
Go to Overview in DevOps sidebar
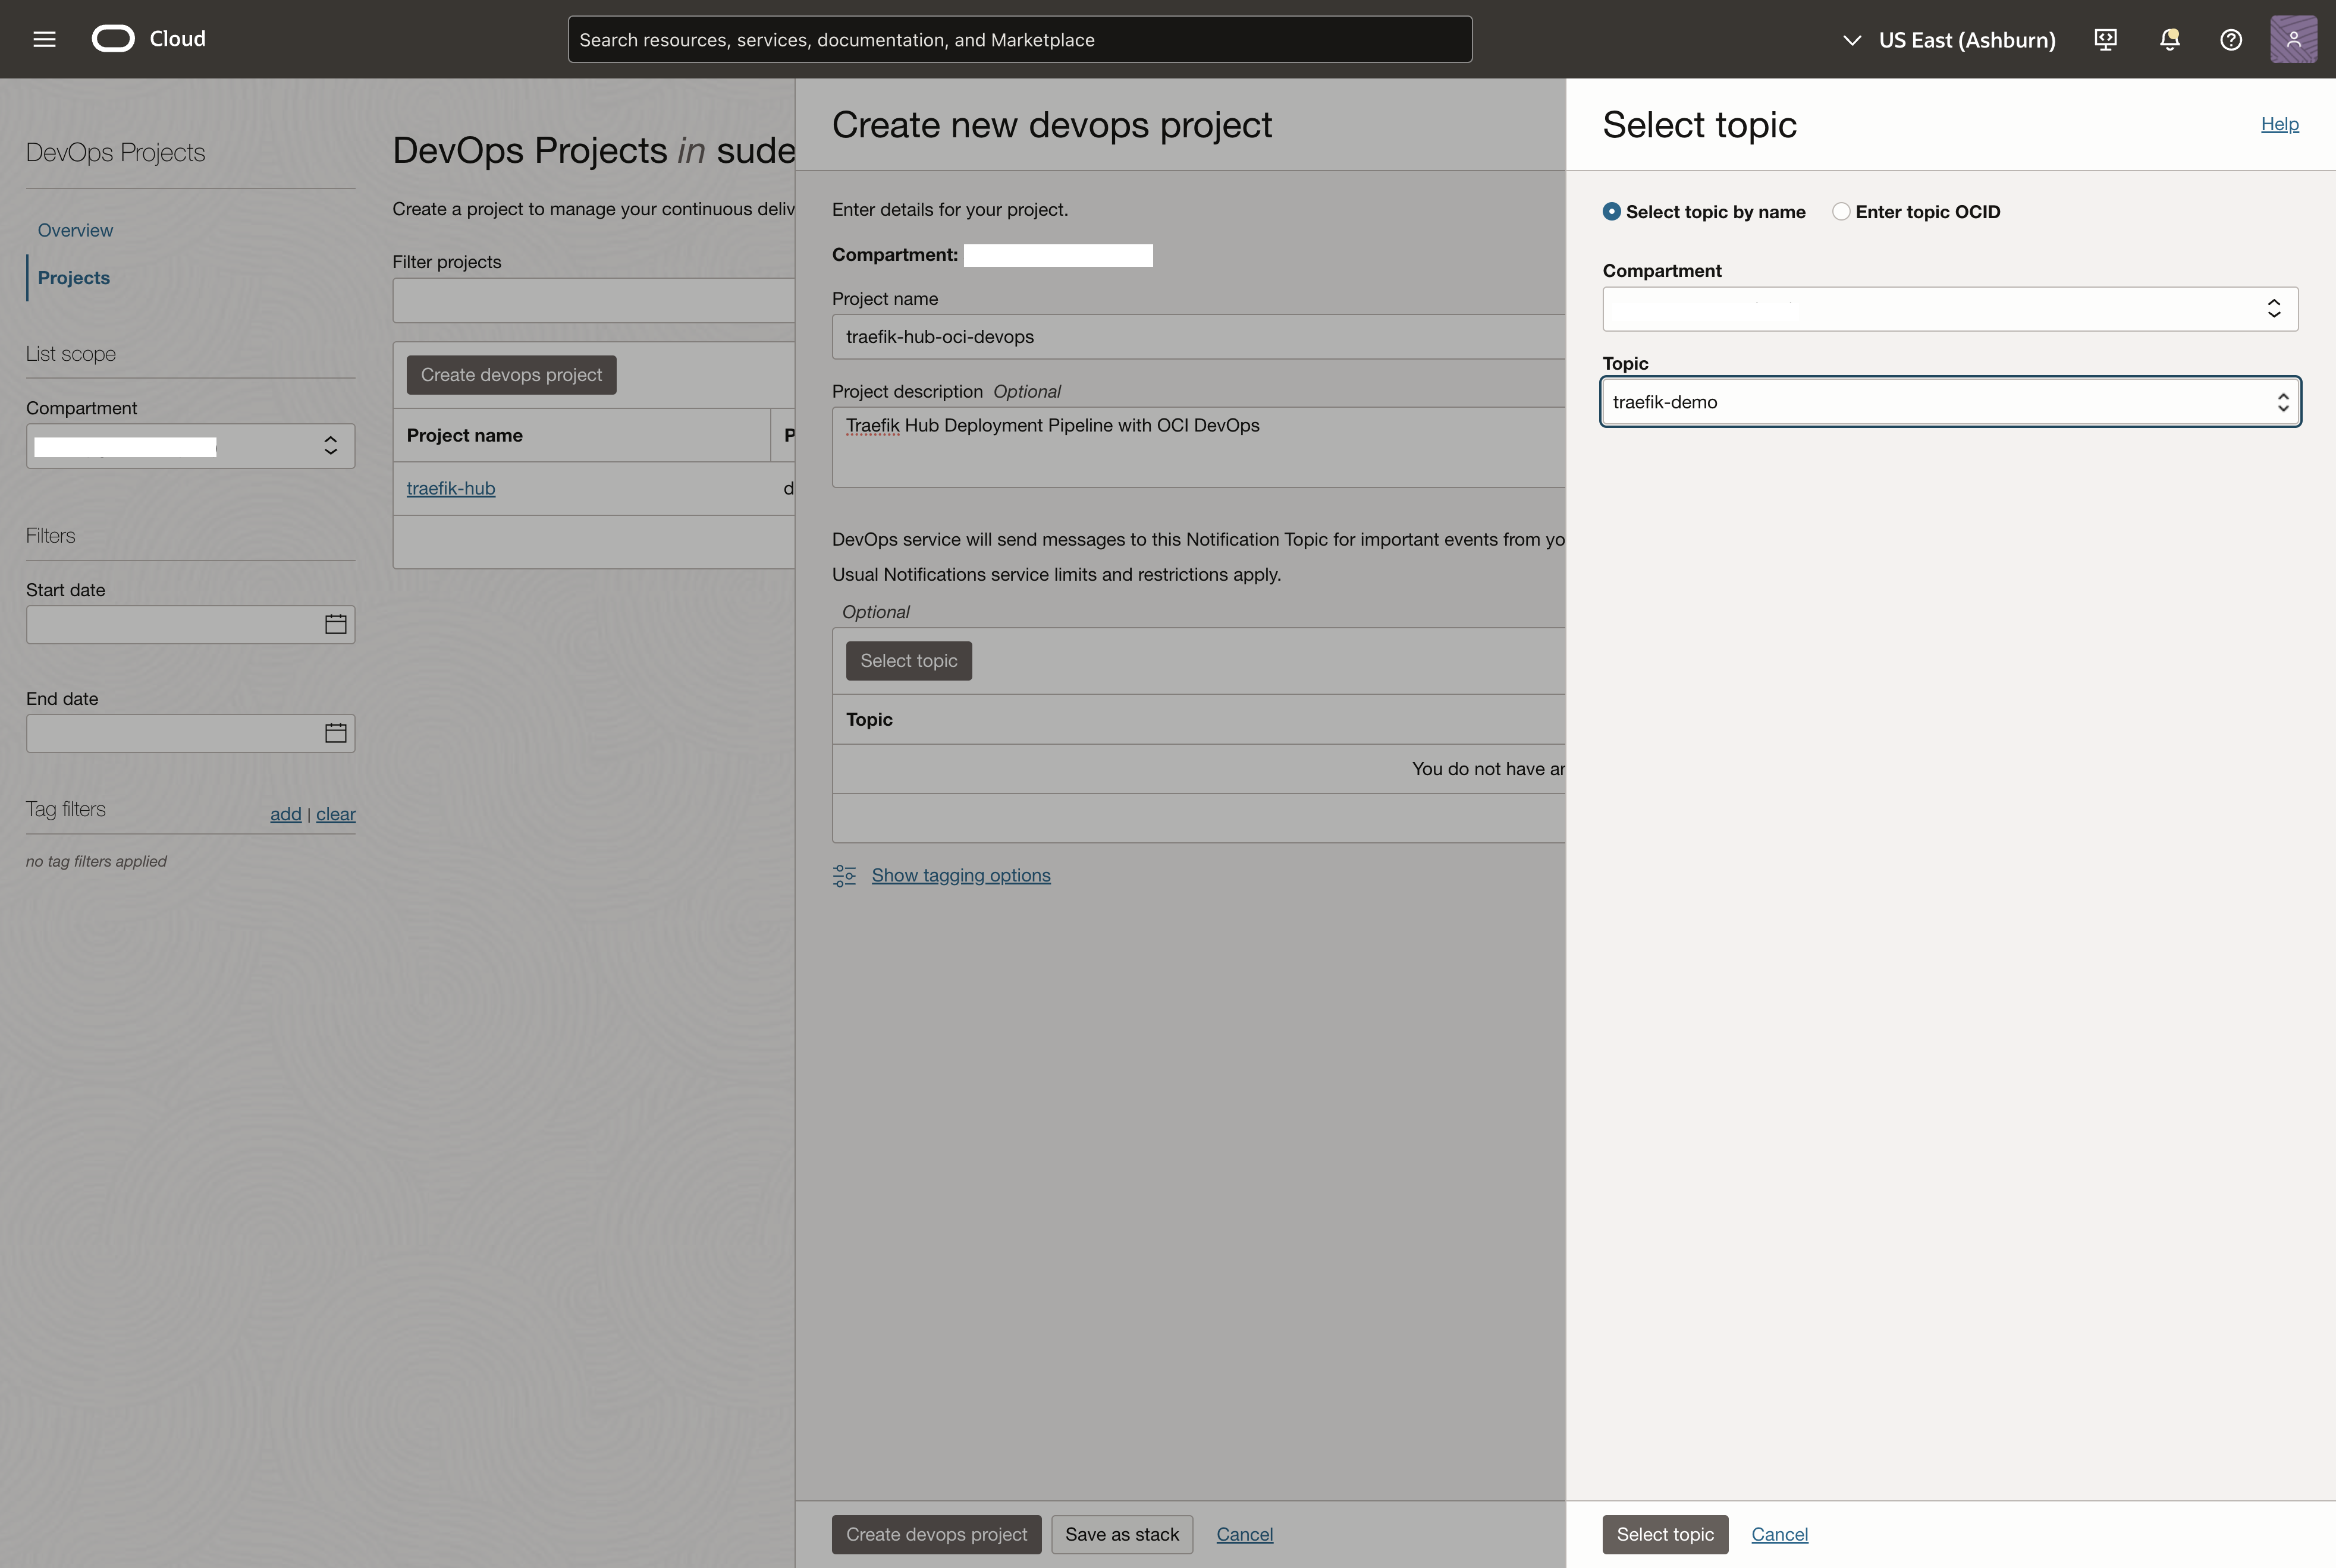coord(75,230)
